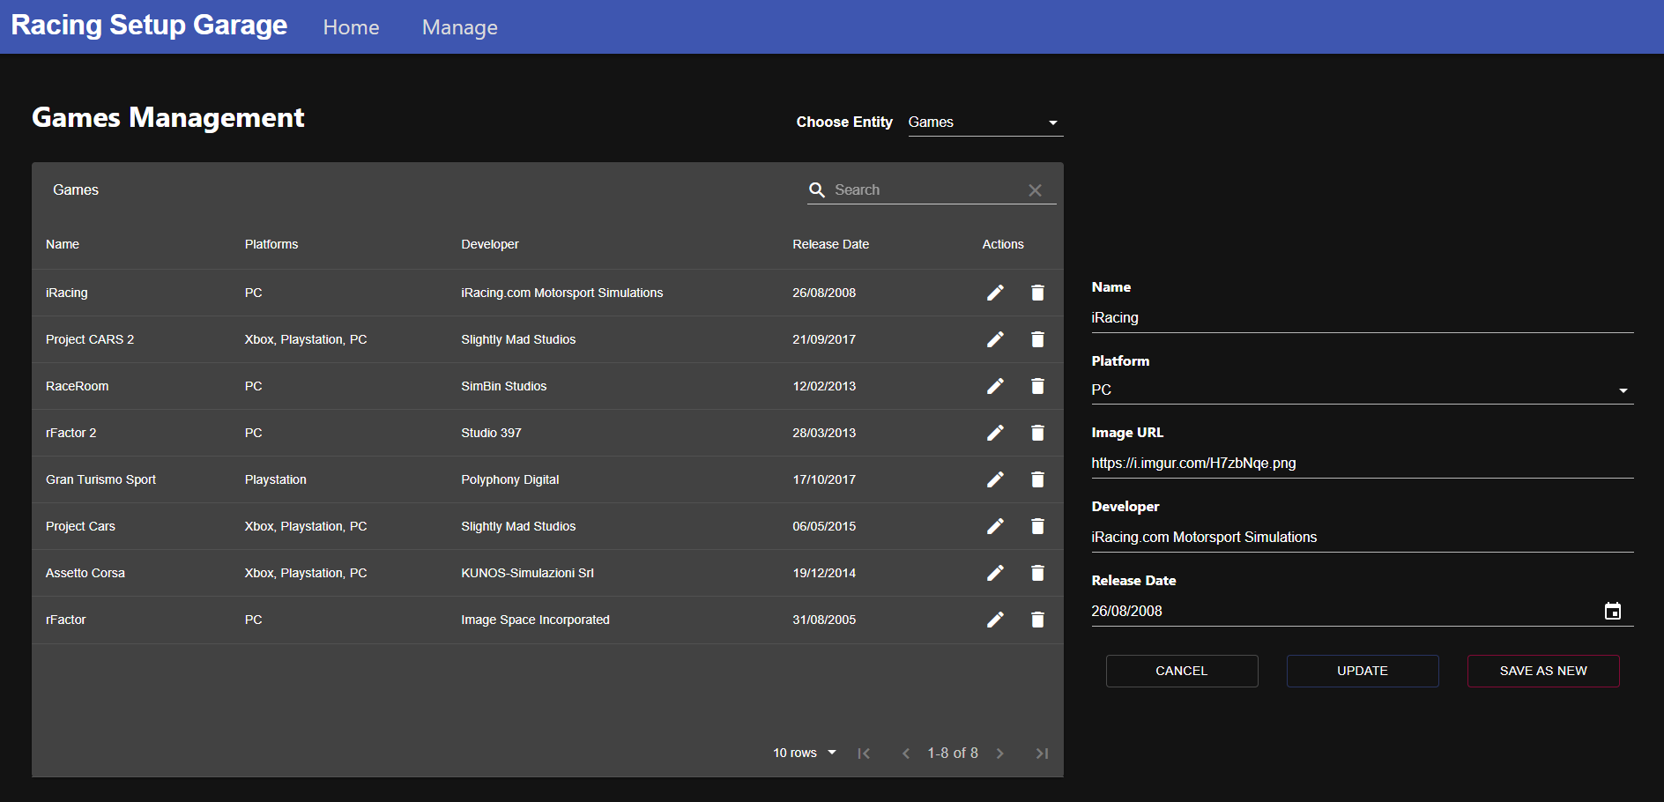Sort by Developer column header
The width and height of the screenshot is (1664, 802).
[x=490, y=244]
